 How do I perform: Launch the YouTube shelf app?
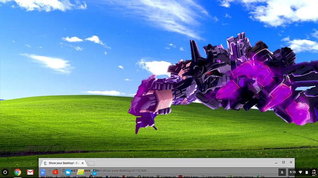(x=55, y=172)
